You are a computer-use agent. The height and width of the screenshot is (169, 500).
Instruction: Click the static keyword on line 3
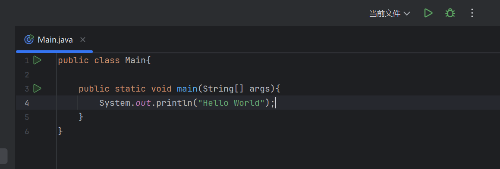[130, 89]
